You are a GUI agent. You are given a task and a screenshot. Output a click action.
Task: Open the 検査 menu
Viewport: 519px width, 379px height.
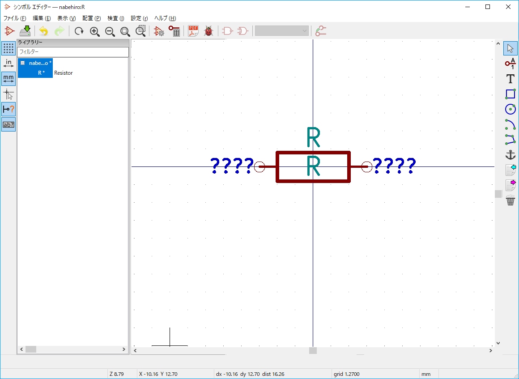tap(115, 18)
